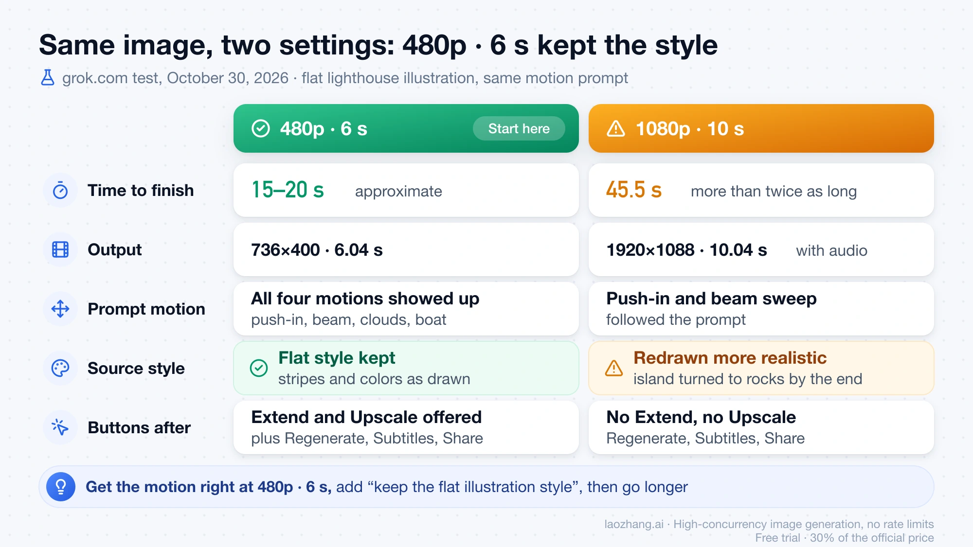Image resolution: width=973 pixels, height=547 pixels.
Task: Click the Same image, two settings title
Action: click(378, 45)
